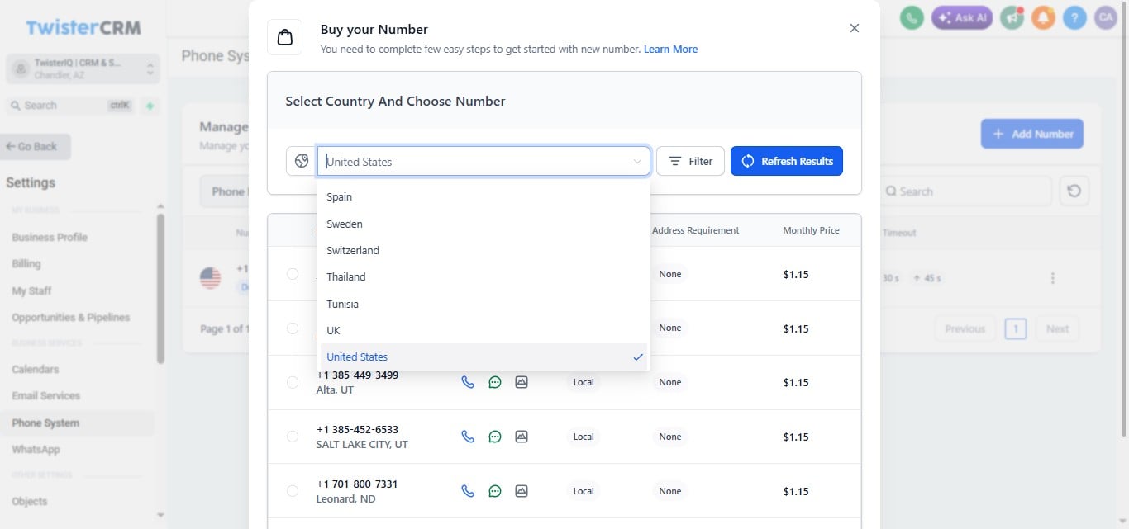1129x529 pixels.
Task: Select radio button for SALT LAKE CITY number
Action: pos(293,437)
